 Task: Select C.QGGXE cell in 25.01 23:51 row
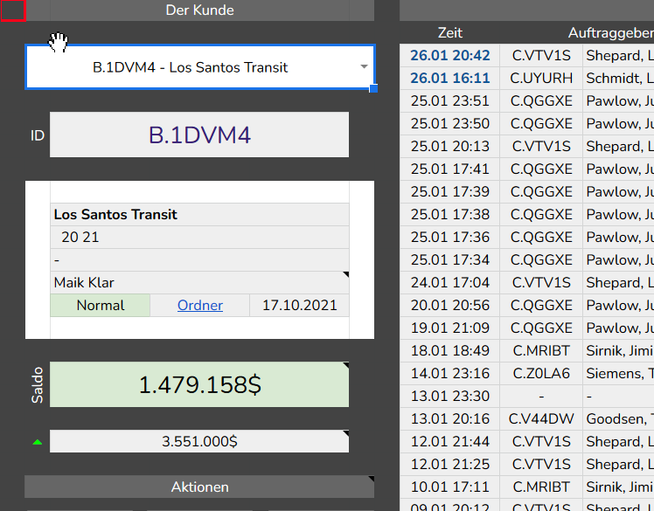point(541,100)
